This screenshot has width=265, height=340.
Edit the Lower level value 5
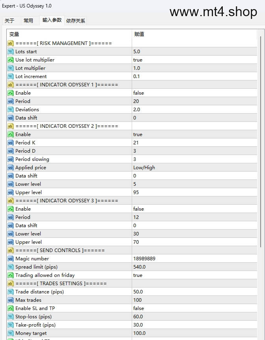194,184
